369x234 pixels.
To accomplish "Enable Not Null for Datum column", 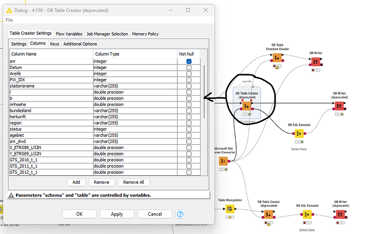I will pos(189,67).
